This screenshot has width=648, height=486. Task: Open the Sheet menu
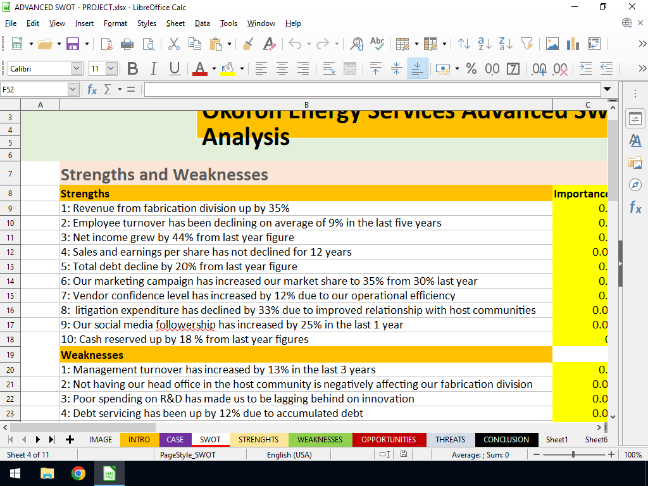point(175,23)
